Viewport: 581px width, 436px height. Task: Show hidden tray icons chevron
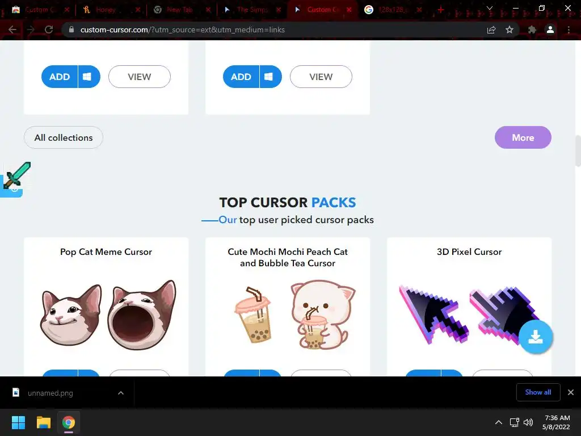tap(499, 422)
